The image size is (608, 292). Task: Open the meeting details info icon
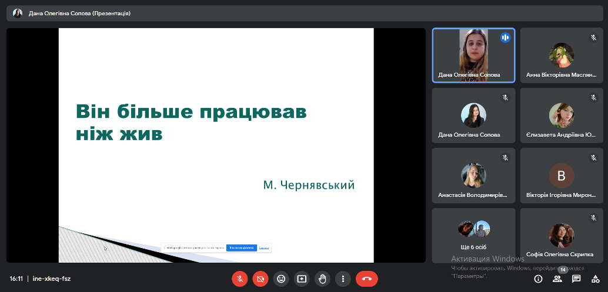coord(537,279)
